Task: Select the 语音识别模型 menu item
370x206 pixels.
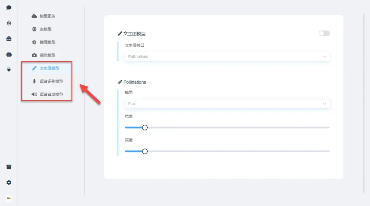Action: [x=51, y=81]
